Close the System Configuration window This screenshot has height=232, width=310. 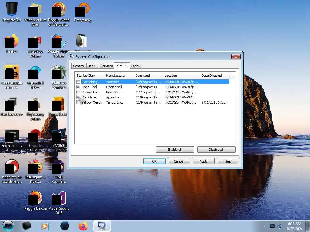tap(236, 56)
